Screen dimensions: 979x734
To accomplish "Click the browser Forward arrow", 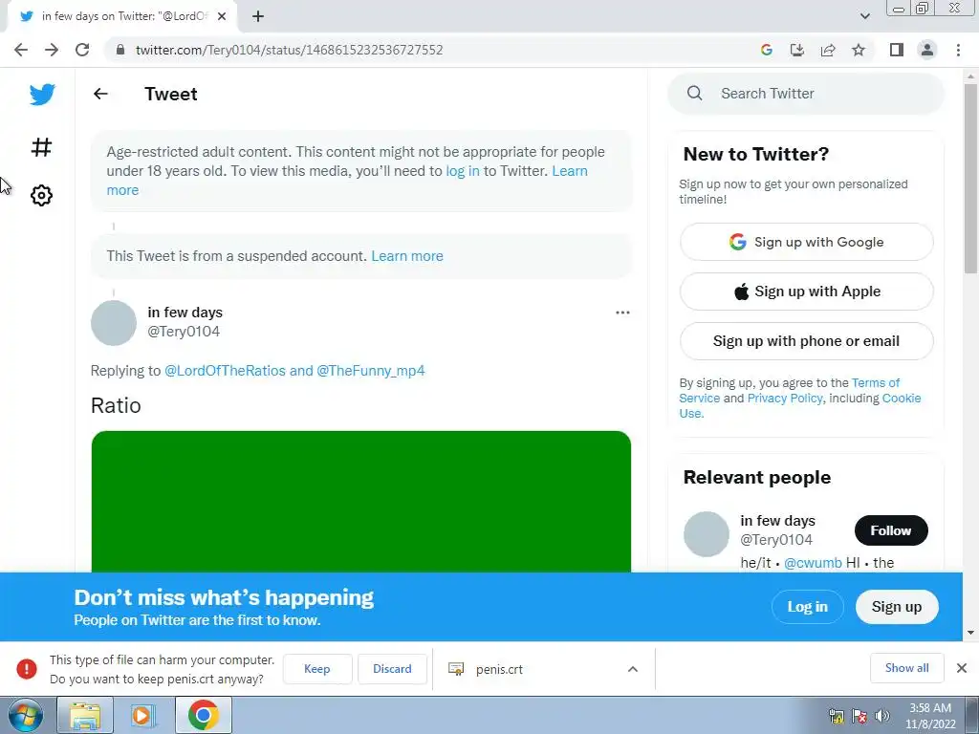I will [52, 50].
